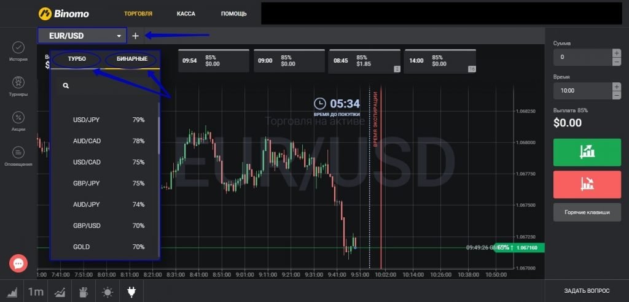Switch to the ТУРБО tab
Viewport: 629px width, 302px height.
pos(77,60)
